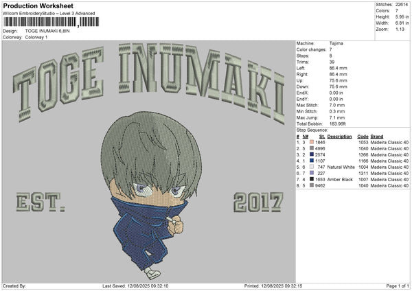Click the Amber Black color swatch
The height and width of the screenshot is (291, 412).
pos(312,179)
